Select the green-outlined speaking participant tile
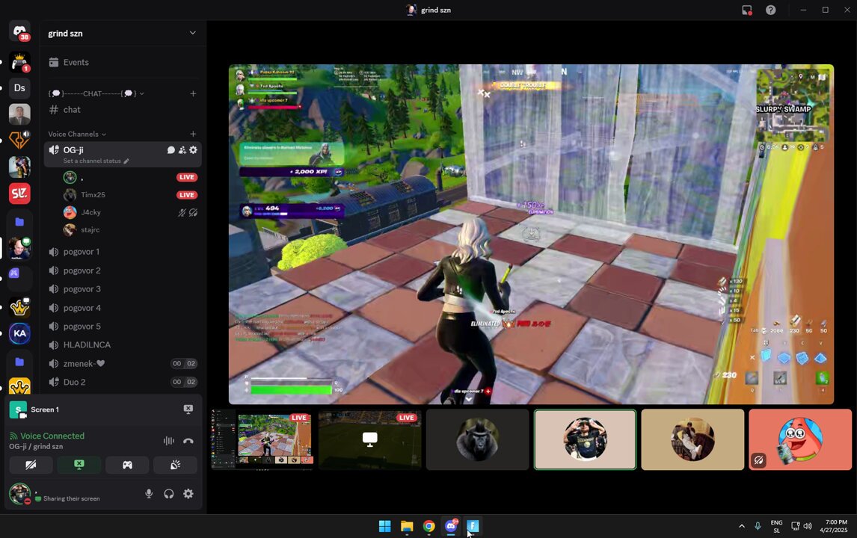The image size is (857, 538). (x=586, y=439)
